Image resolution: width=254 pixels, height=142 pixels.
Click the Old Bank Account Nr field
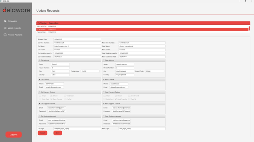[x=77, y=53]
